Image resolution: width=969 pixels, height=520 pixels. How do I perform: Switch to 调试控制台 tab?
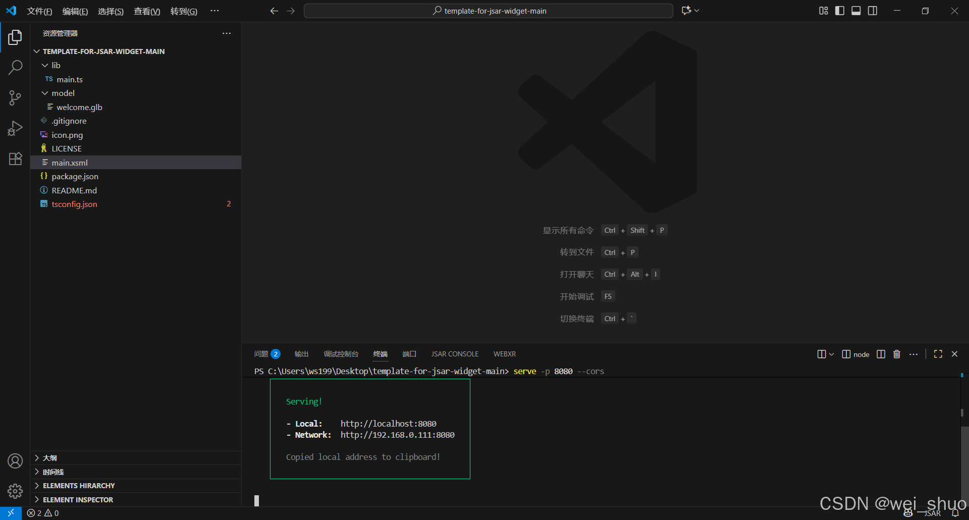[341, 354]
